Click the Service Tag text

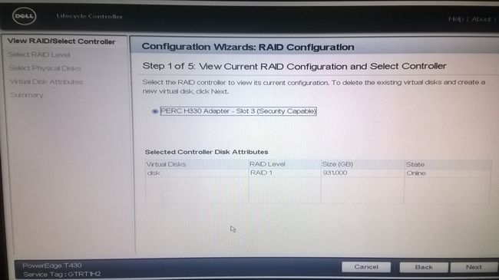(61, 274)
